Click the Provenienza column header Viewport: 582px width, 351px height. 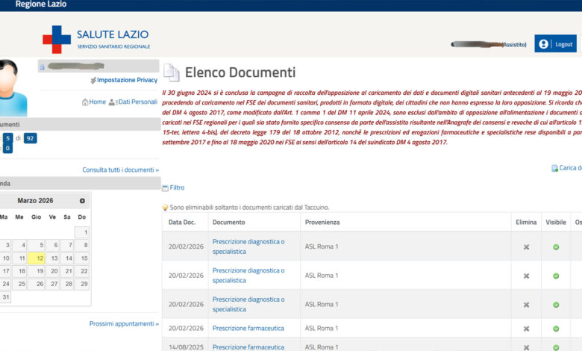tap(322, 223)
